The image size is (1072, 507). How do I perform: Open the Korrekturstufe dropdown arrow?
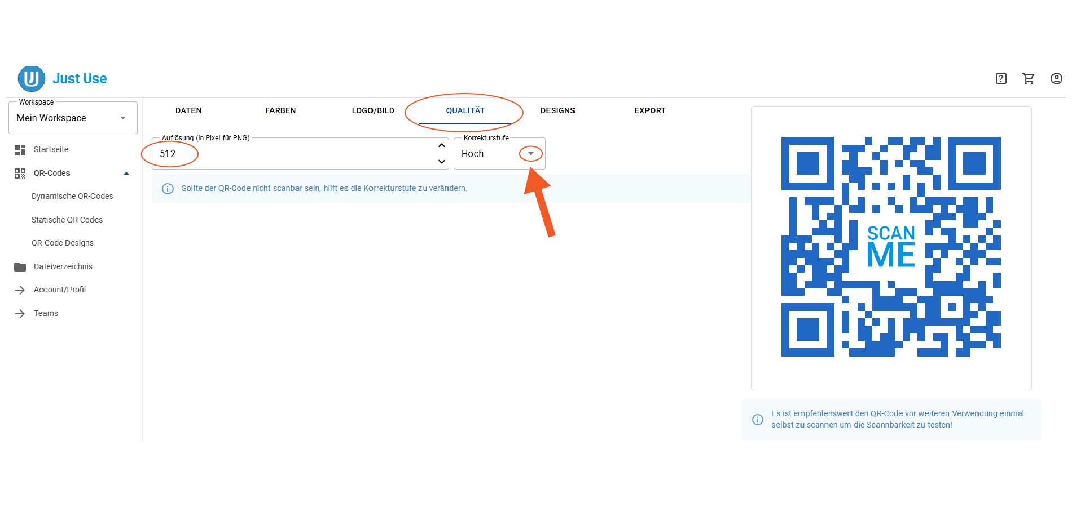click(x=531, y=154)
